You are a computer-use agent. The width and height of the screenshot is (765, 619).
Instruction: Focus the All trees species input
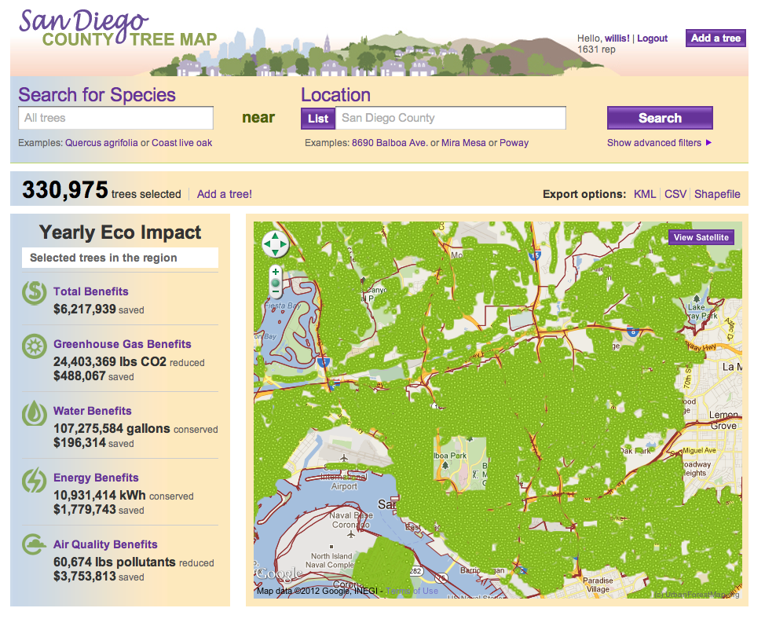115,118
